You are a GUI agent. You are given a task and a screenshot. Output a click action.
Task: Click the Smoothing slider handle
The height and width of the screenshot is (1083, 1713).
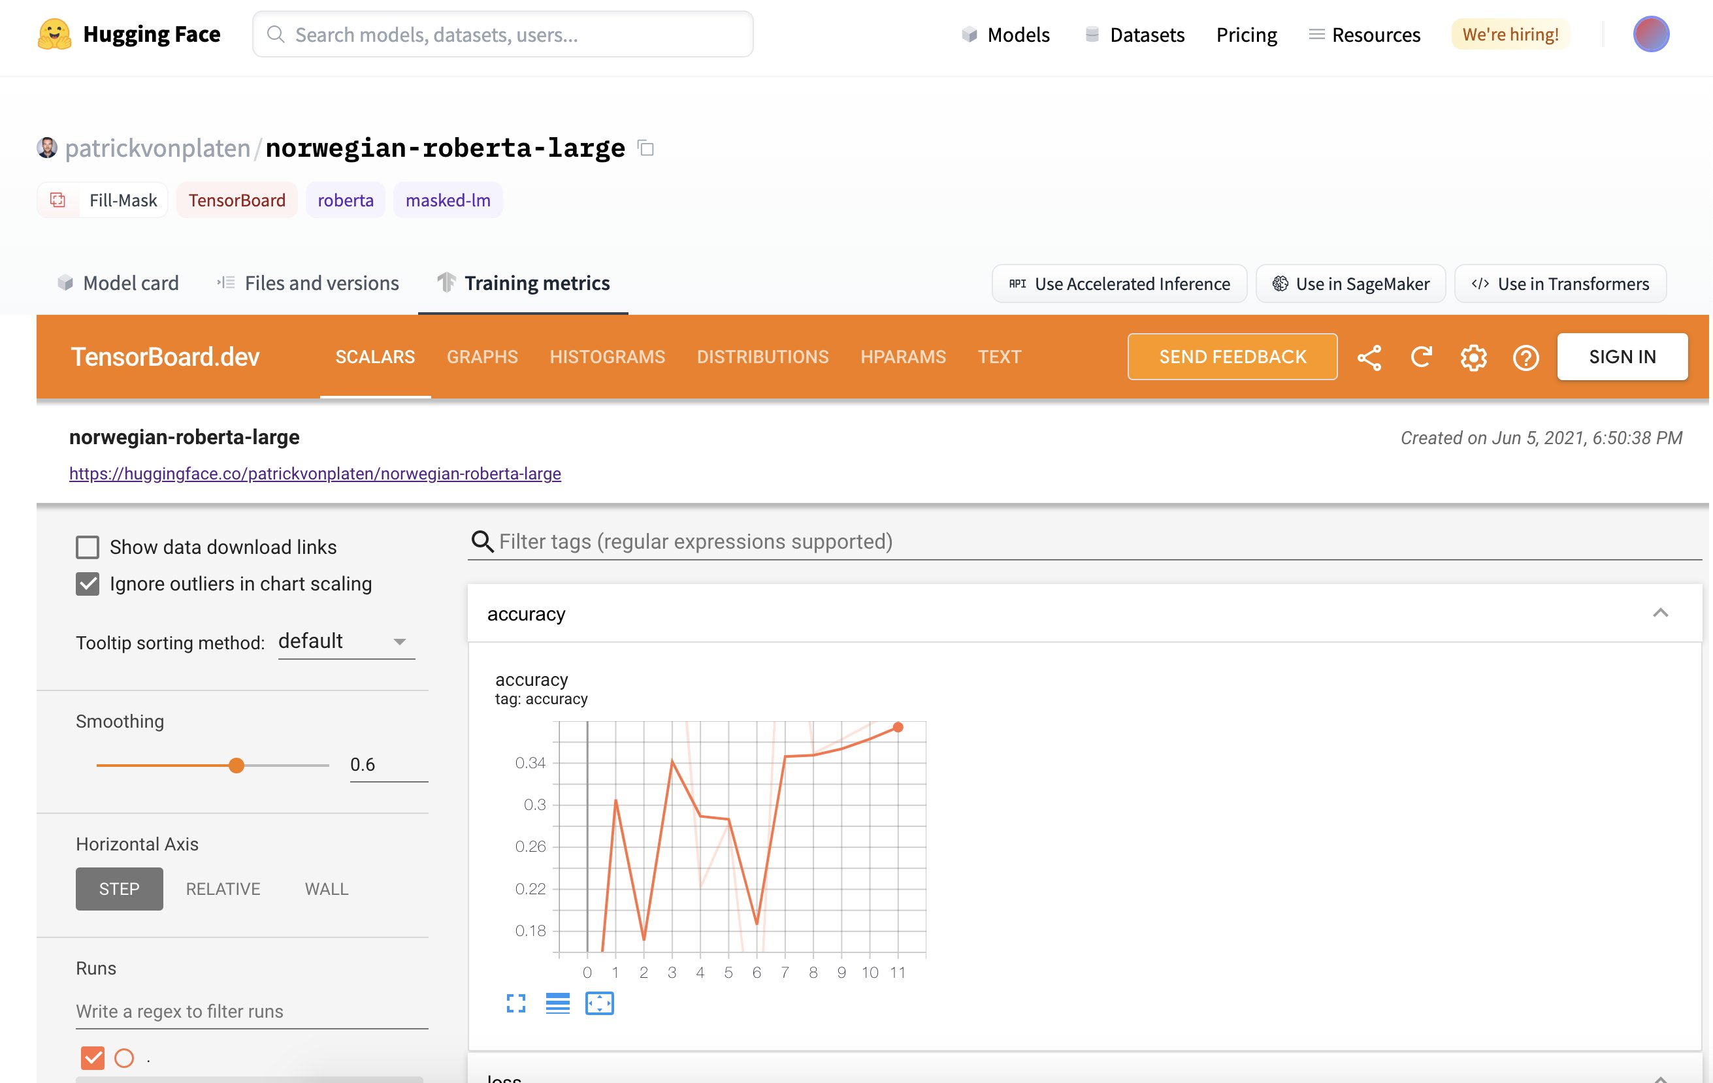click(237, 765)
